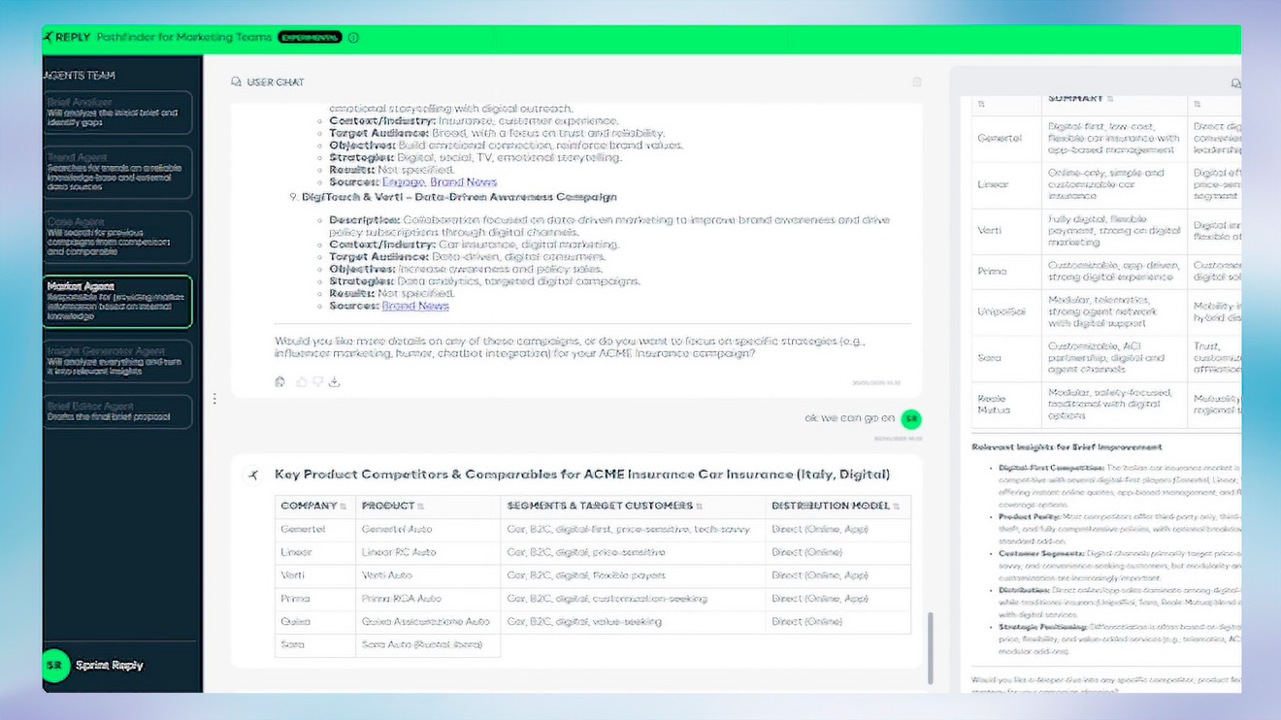
Task: Click the three-dot sidebar resize handle
Action: click(214, 399)
